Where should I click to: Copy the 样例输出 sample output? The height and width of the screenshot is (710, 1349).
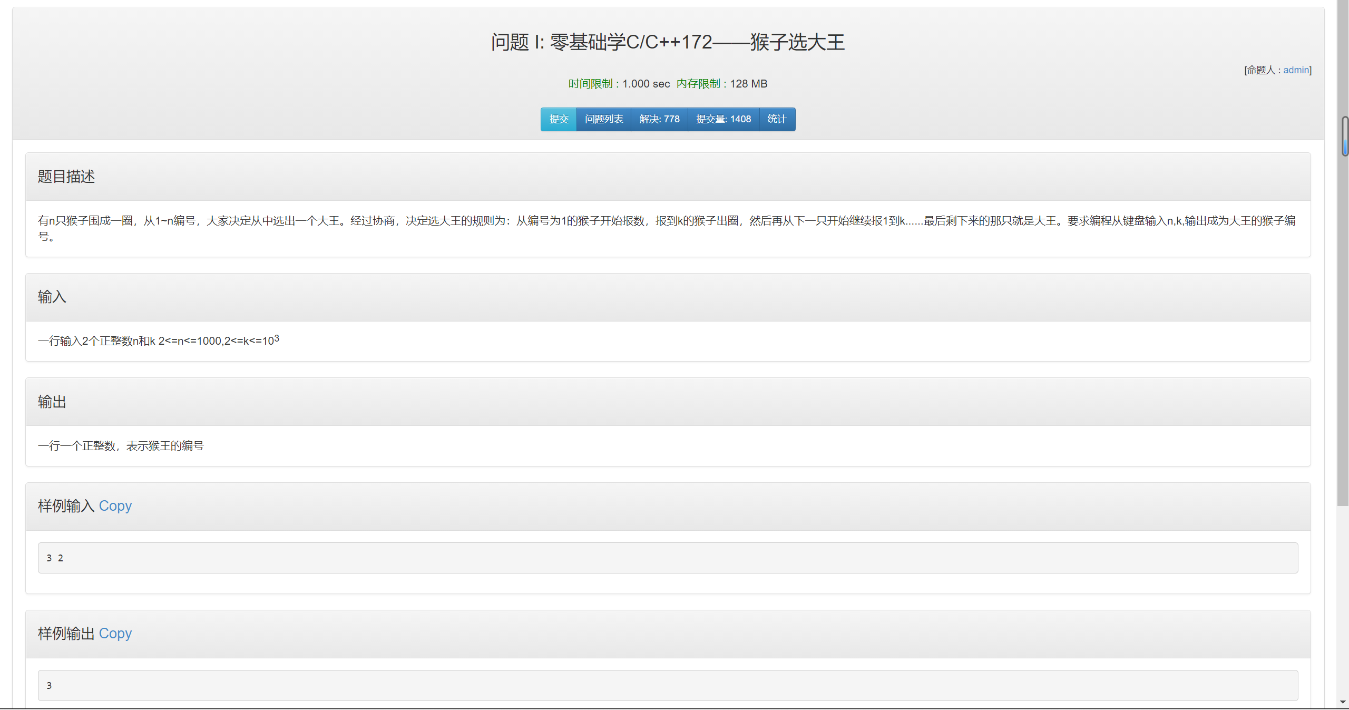click(115, 634)
